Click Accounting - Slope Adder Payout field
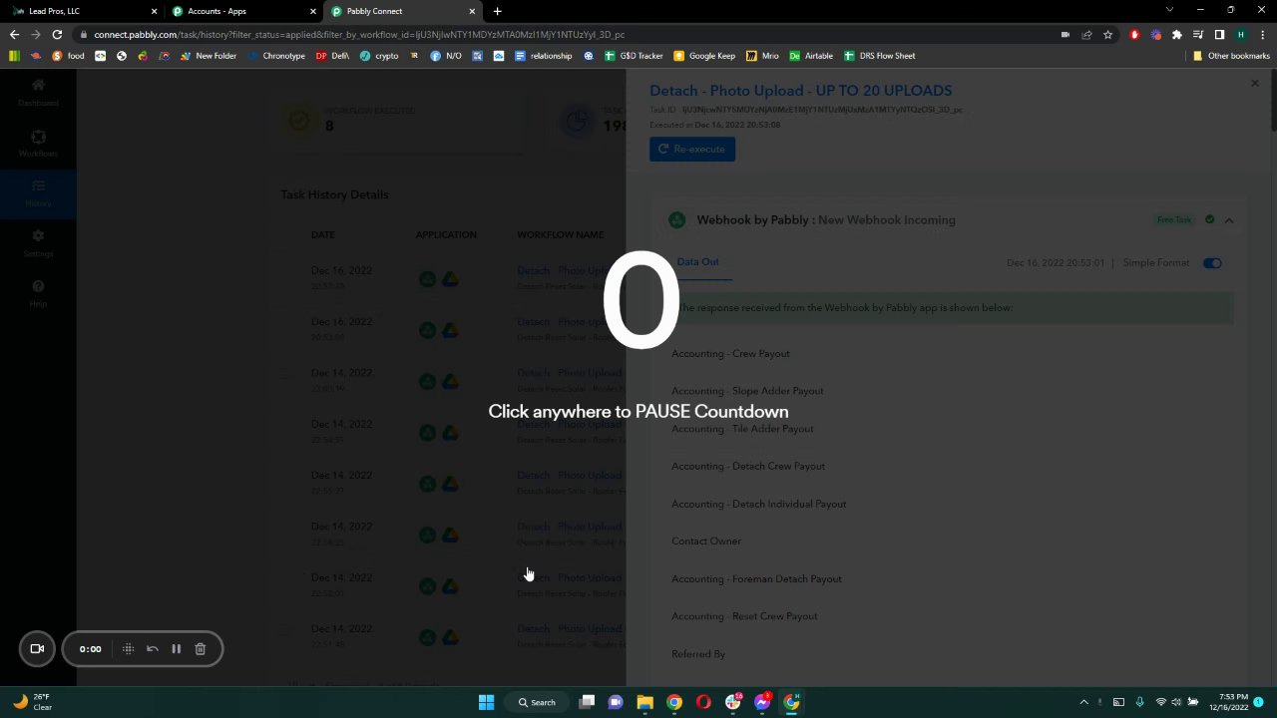Screen dimensions: 1277x718 (x=747, y=391)
